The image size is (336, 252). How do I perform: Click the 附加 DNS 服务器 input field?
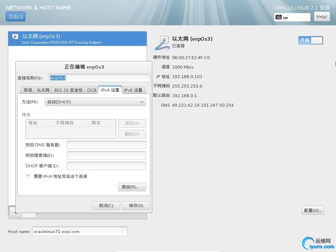pyautogui.click(x=106, y=145)
